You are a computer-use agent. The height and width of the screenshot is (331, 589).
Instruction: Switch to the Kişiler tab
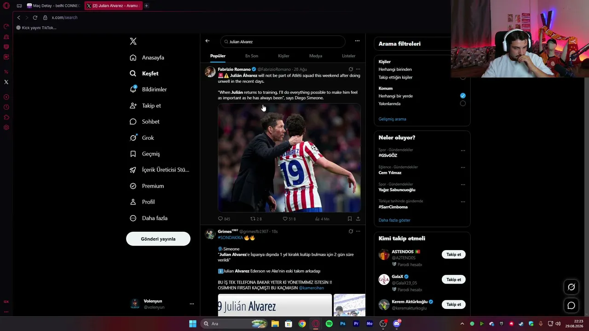click(283, 56)
